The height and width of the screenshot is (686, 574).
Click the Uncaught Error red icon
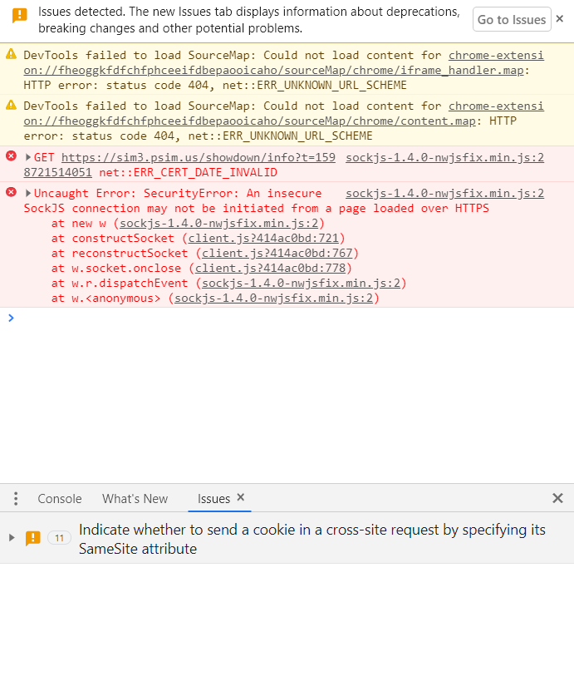tap(11, 192)
